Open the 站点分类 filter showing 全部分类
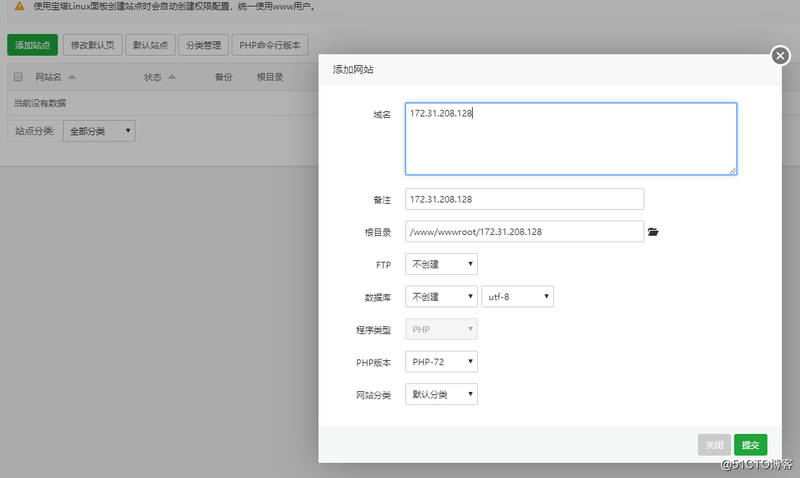 click(x=98, y=130)
